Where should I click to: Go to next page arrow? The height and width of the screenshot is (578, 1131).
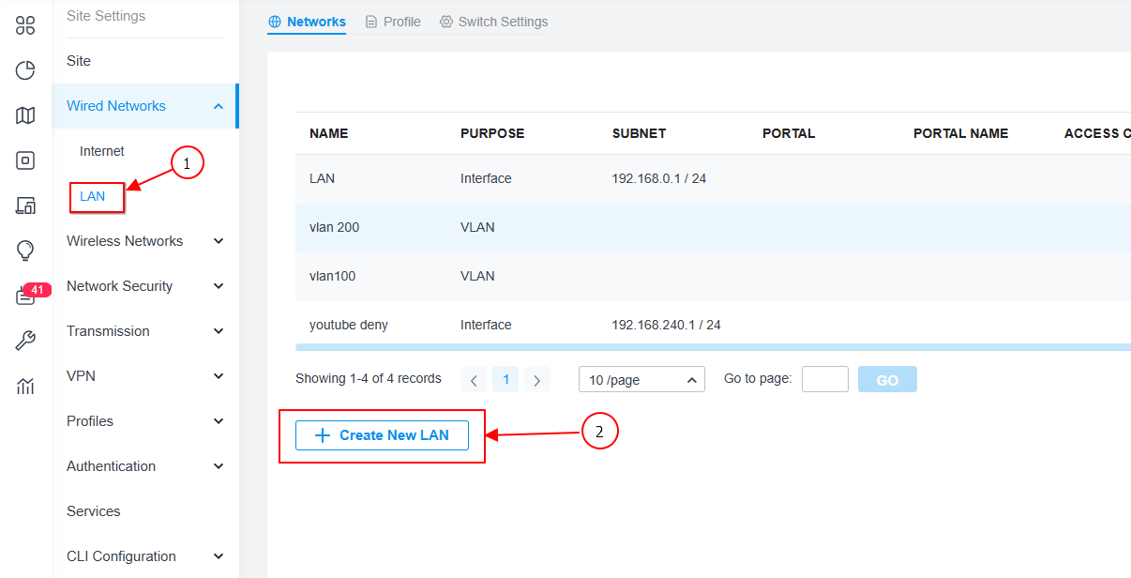point(537,380)
